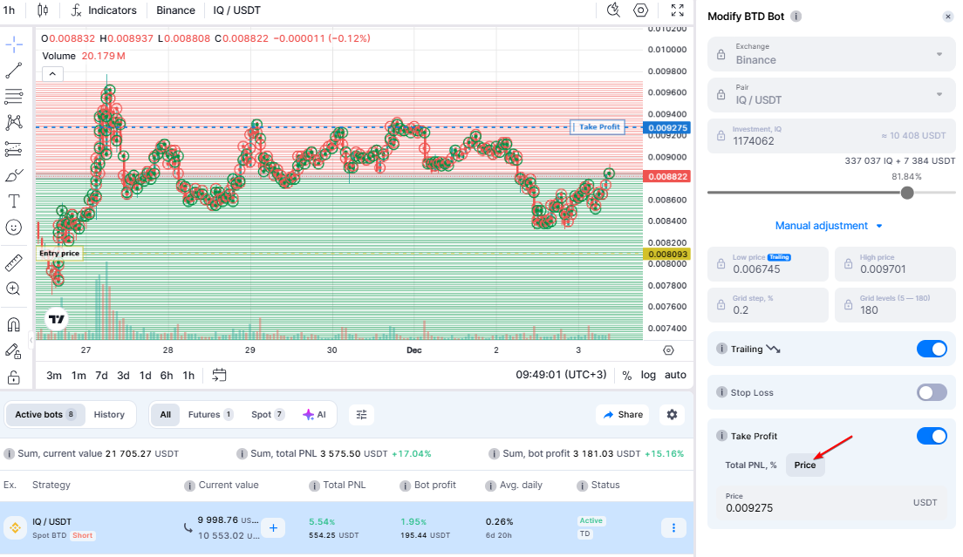Open the bots list filter settings icon

point(362,415)
